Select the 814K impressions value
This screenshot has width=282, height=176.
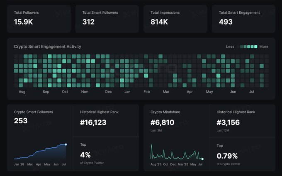(x=159, y=22)
